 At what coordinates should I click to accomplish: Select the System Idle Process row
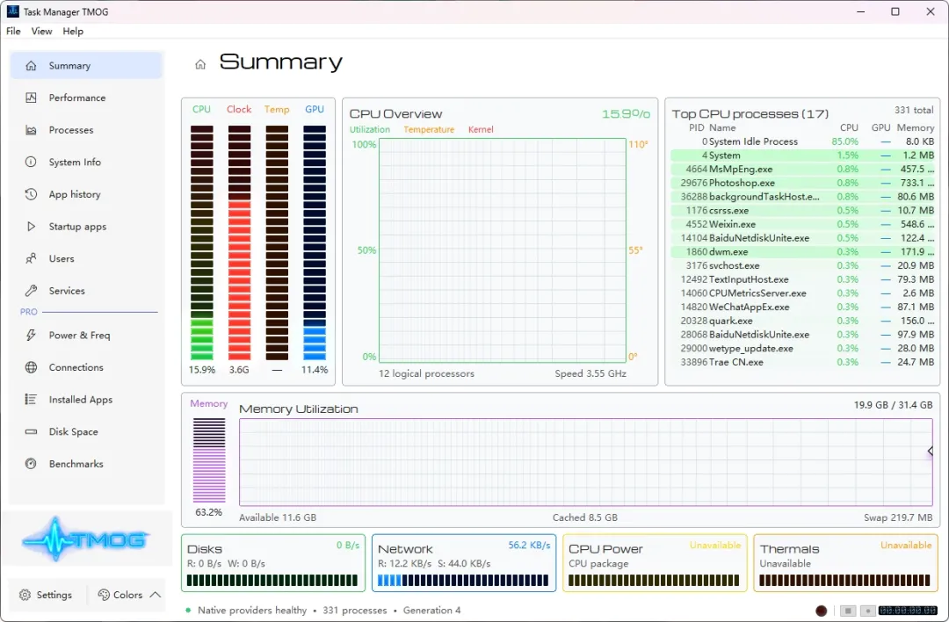click(802, 141)
